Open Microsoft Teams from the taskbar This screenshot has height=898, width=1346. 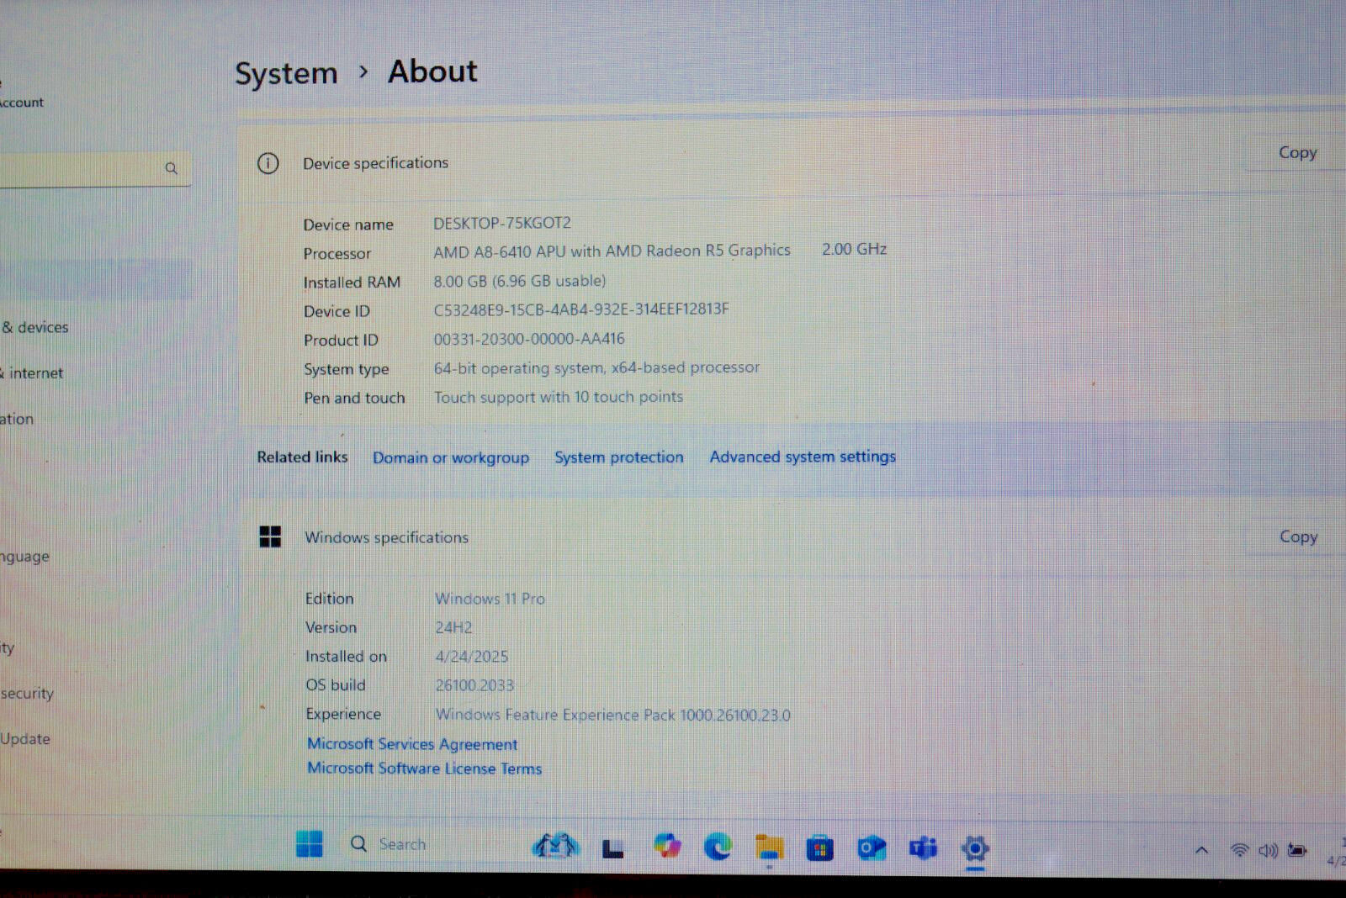[x=923, y=848]
